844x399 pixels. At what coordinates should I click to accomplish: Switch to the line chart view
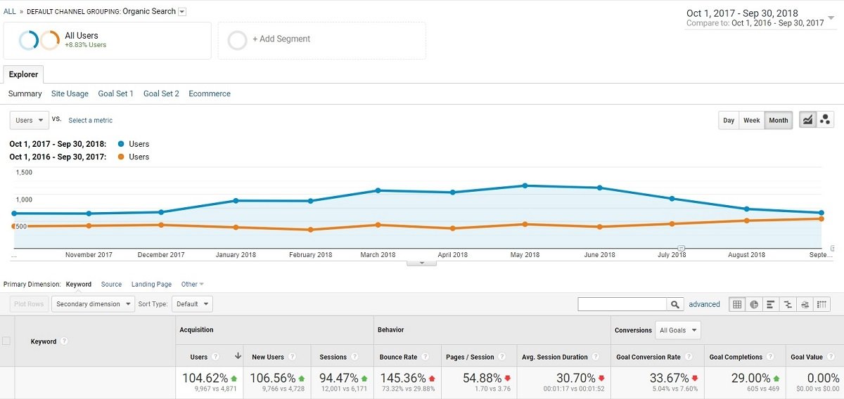(808, 120)
